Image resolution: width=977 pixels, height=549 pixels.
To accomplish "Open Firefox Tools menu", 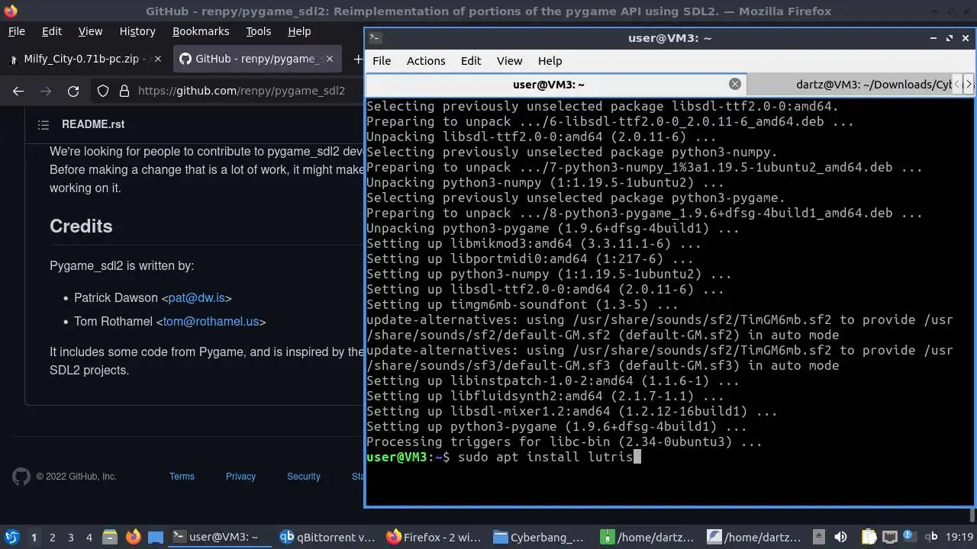I will [x=258, y=31].
